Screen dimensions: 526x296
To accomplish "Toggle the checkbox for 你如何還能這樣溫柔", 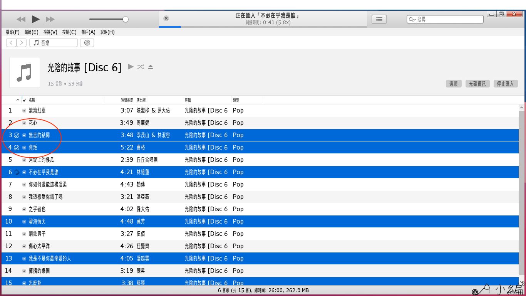I will click(x=24, y=185).
